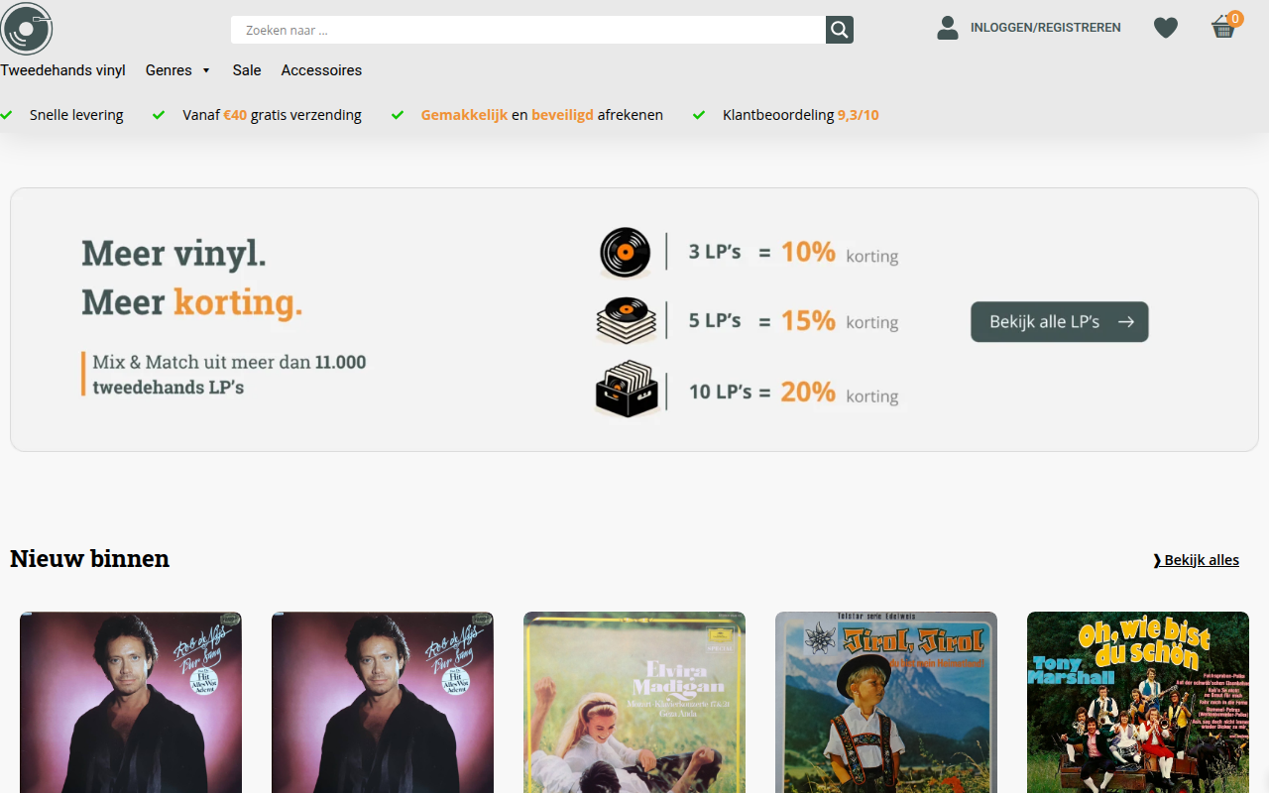1269x793 pixels.
Task: Open Tony Marshall Oh, wie bist du schön cover
Action: 1138,702
